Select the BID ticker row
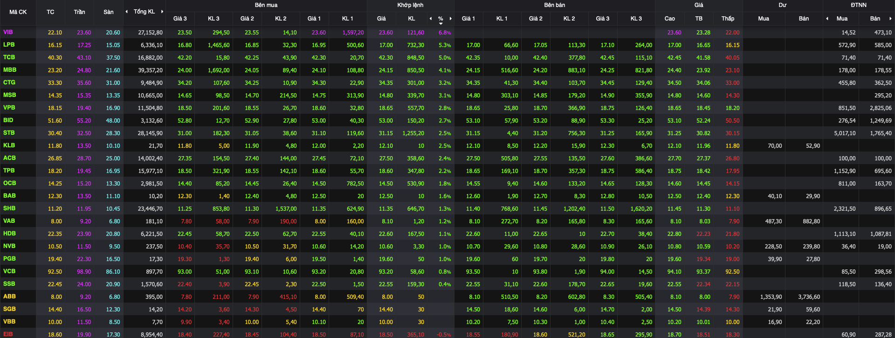The image size is (895, 338). pos(8,120)
